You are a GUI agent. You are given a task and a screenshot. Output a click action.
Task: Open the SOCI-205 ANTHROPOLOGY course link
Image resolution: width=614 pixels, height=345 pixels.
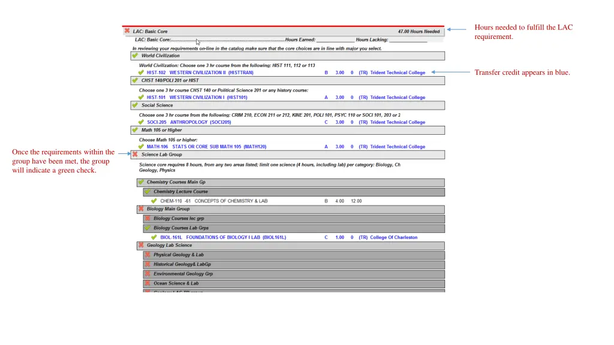pos(189,122)
